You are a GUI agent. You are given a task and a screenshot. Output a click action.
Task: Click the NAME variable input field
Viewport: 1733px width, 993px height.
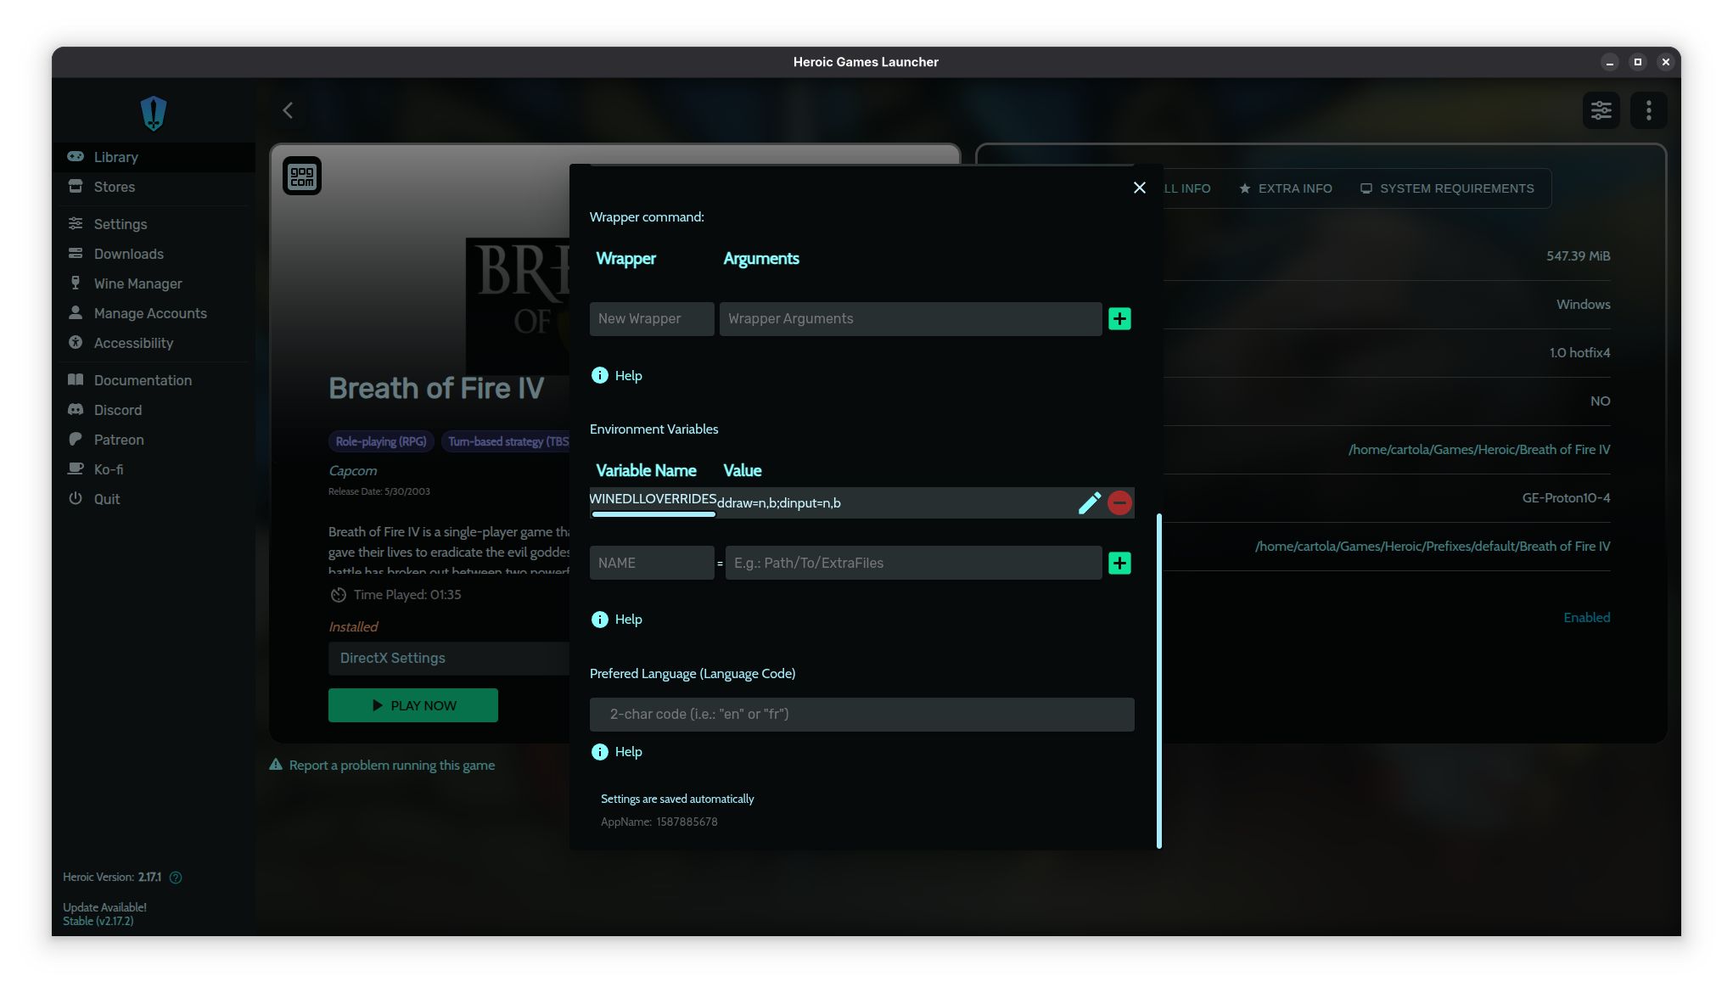click(652, 564)
